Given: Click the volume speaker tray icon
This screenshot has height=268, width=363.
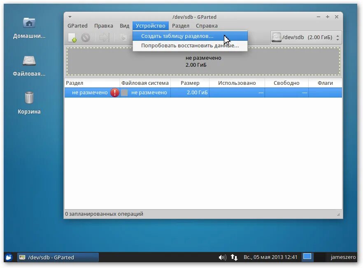Looking at the screenshot, I should click(223, 257).
